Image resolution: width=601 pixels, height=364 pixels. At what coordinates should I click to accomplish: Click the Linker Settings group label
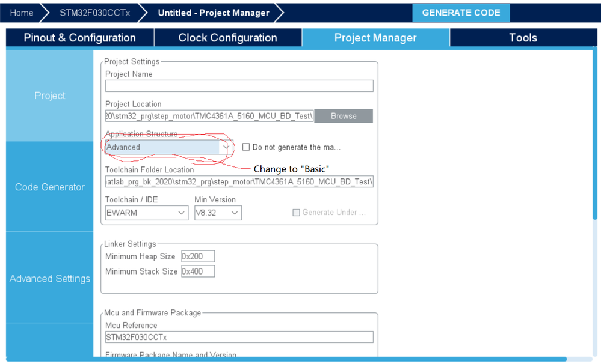click(x=130, y=244)
